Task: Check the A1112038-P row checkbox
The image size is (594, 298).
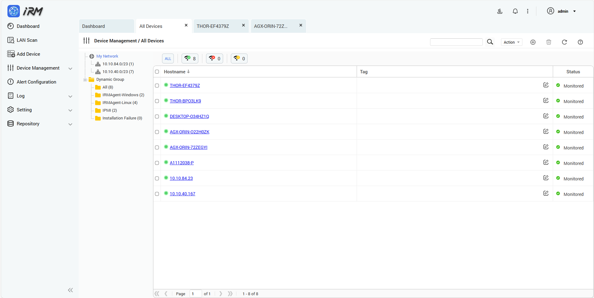Action: [157, 163]
